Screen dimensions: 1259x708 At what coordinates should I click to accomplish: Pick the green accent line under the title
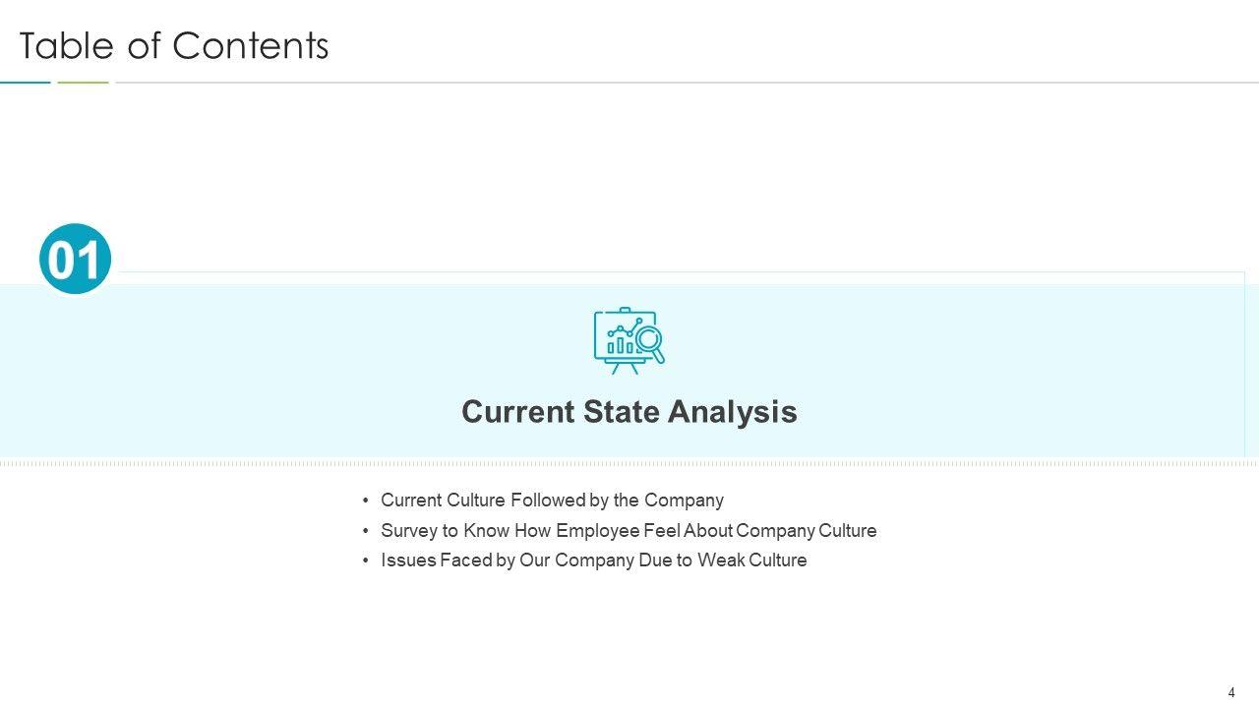tap(83, 83)
